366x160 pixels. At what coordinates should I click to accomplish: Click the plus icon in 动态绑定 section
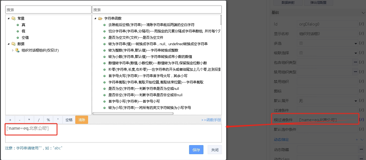point(357,140)
